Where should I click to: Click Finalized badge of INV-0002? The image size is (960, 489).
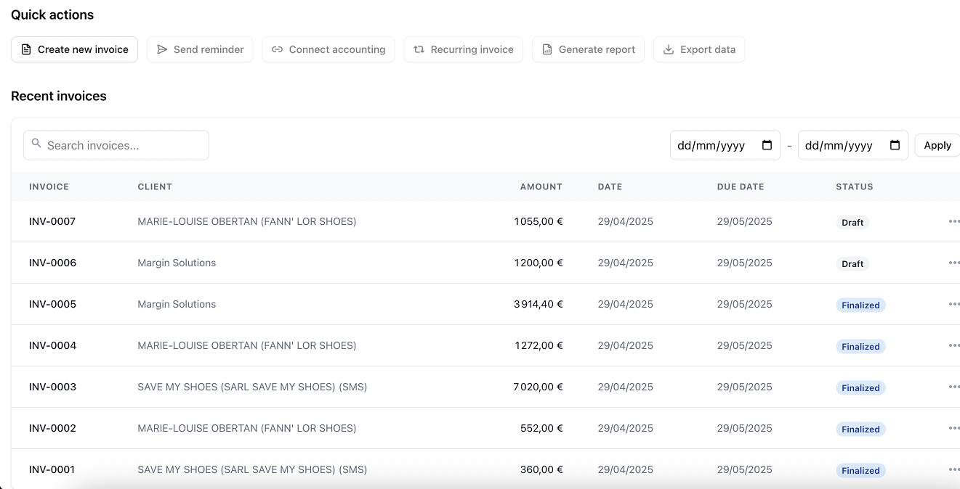860,430
